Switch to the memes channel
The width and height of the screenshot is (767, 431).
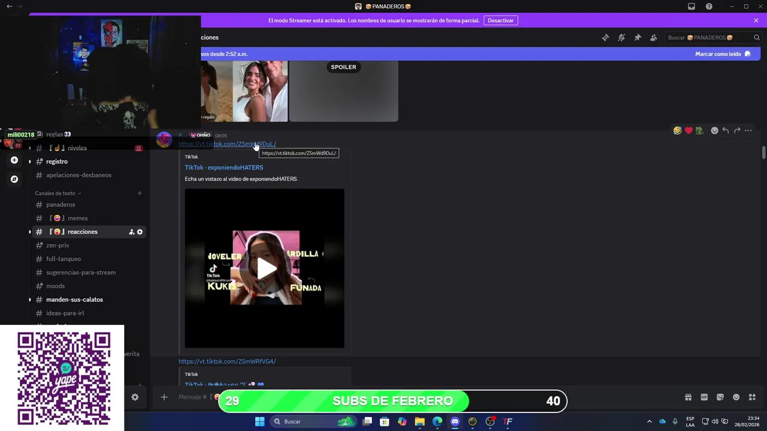(x=77, y=218)
